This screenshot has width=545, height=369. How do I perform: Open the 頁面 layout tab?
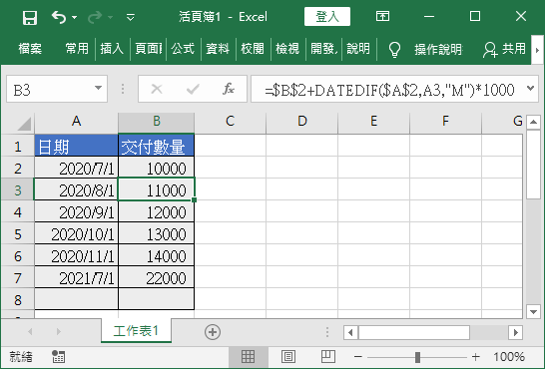[x=149, y=49]
